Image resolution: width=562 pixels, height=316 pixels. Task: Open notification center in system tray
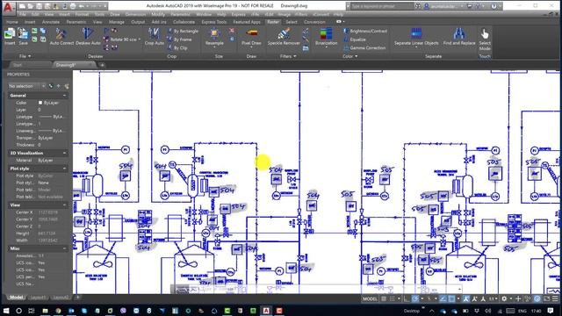[551, 311]
